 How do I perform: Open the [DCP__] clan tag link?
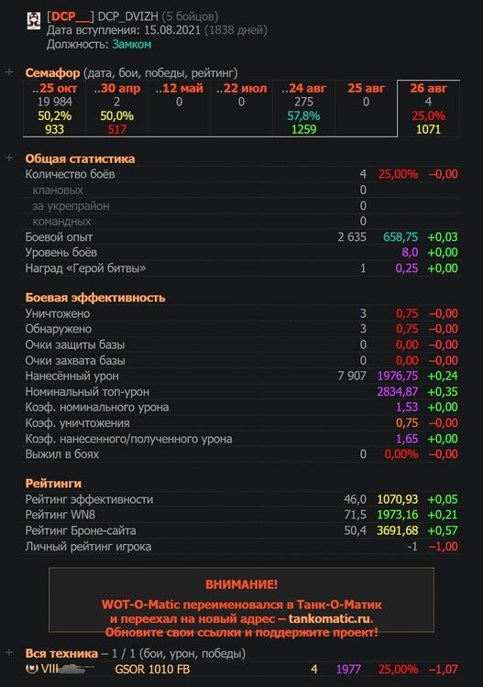[71, 16]
